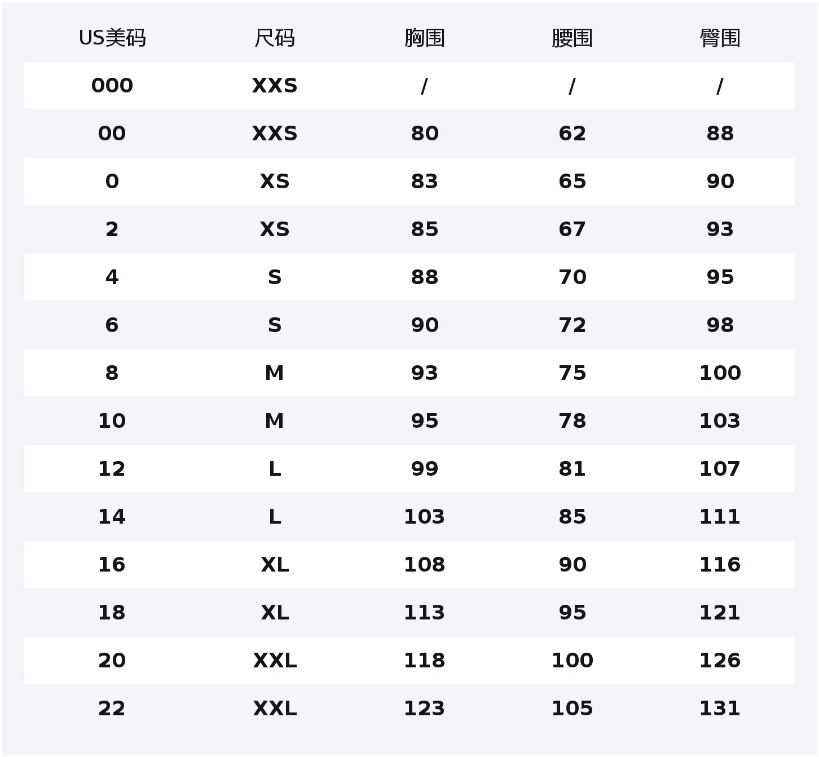Click the US美码 column header
Viewport: 819px width, 757px height.
[x=112, y=38]
